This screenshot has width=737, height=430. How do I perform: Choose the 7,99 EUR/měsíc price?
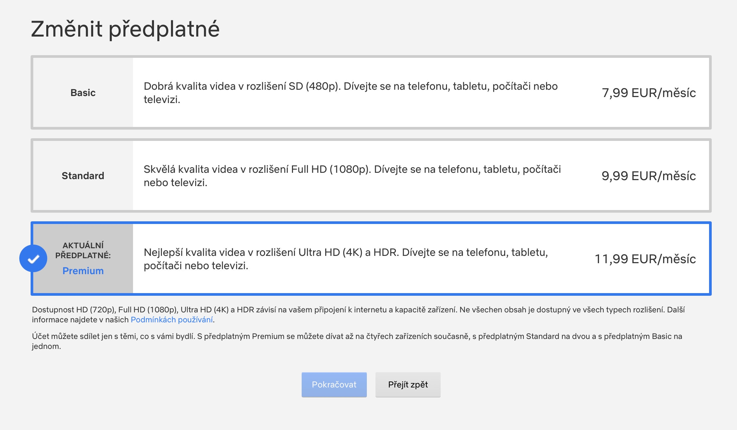(x=649, y=93)
